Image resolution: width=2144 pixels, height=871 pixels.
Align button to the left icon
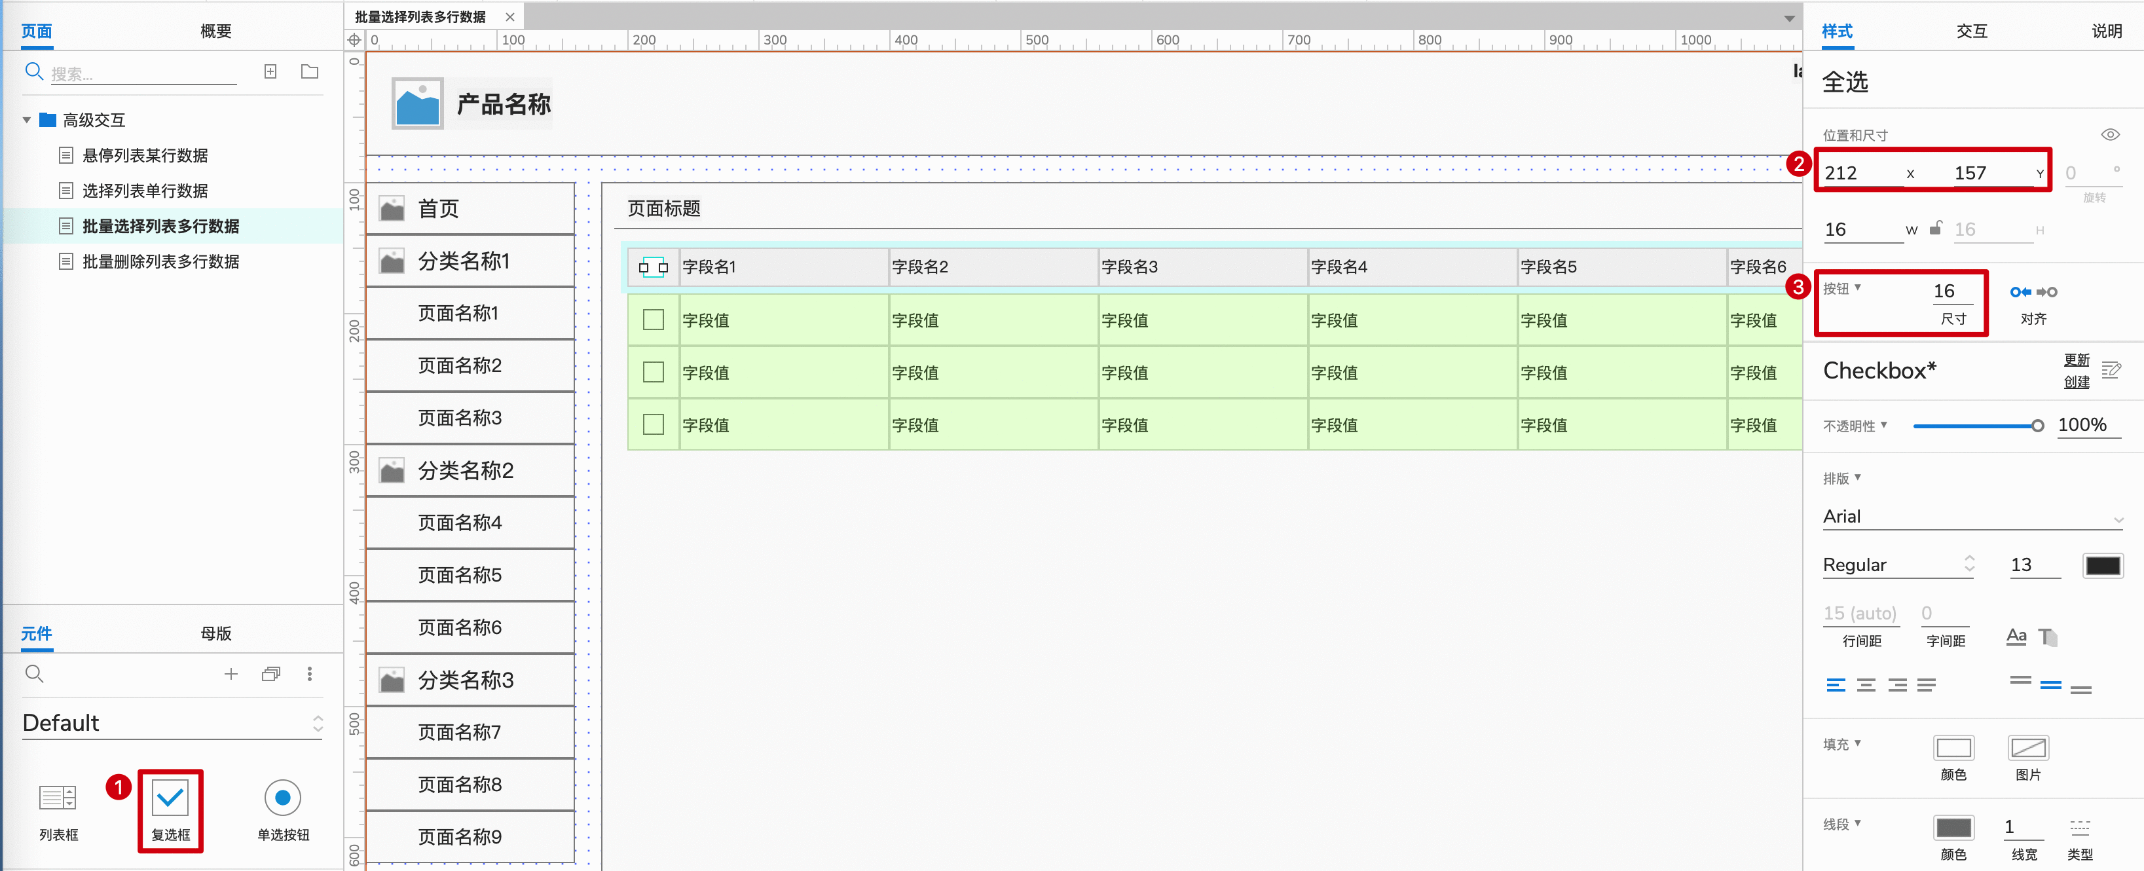[x=2020, y=291]
